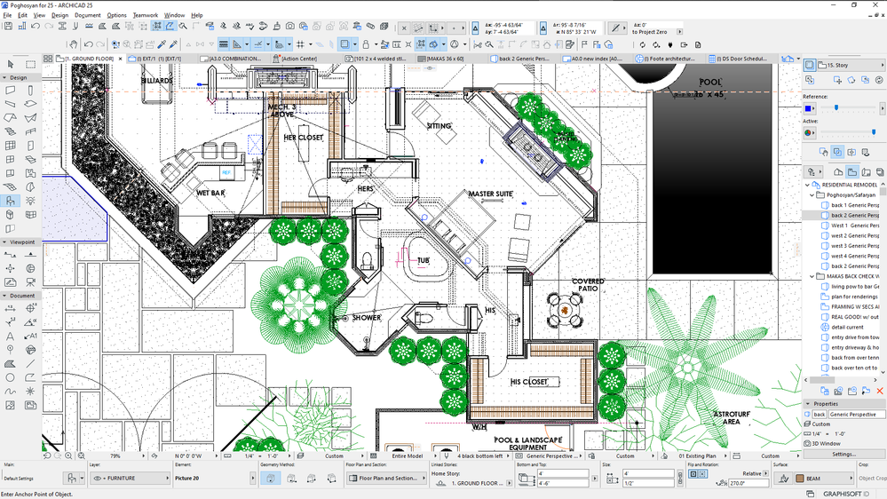Toggle the radius/angle relative coordinates button
The width and height of the screenshot is (887, 499).
point(543,28)
